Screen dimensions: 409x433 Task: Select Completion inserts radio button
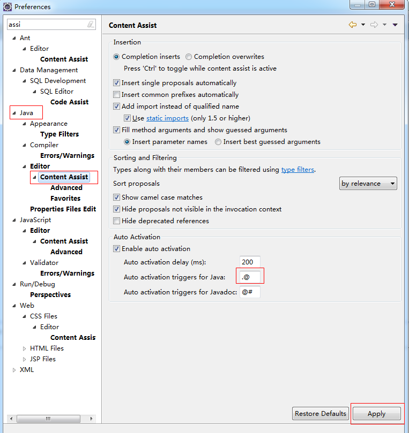click(x=116, y=57)
